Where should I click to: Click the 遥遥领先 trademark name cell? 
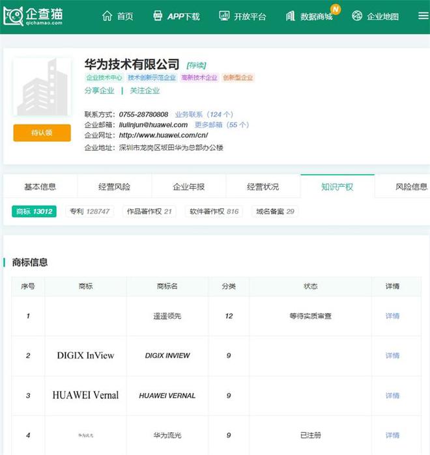(167, 316)
